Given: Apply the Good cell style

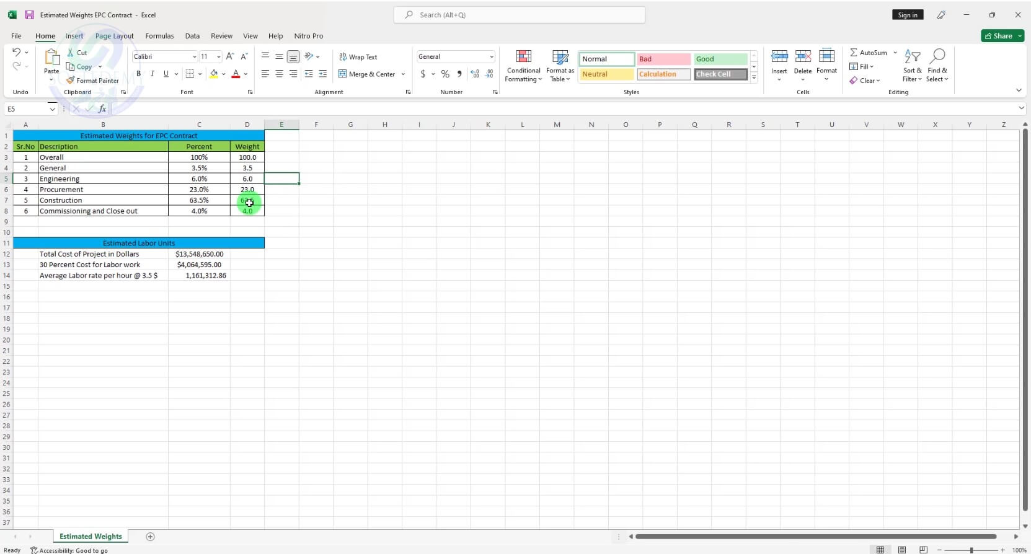Looking at the screenshot, I should (x=720, y=59).
